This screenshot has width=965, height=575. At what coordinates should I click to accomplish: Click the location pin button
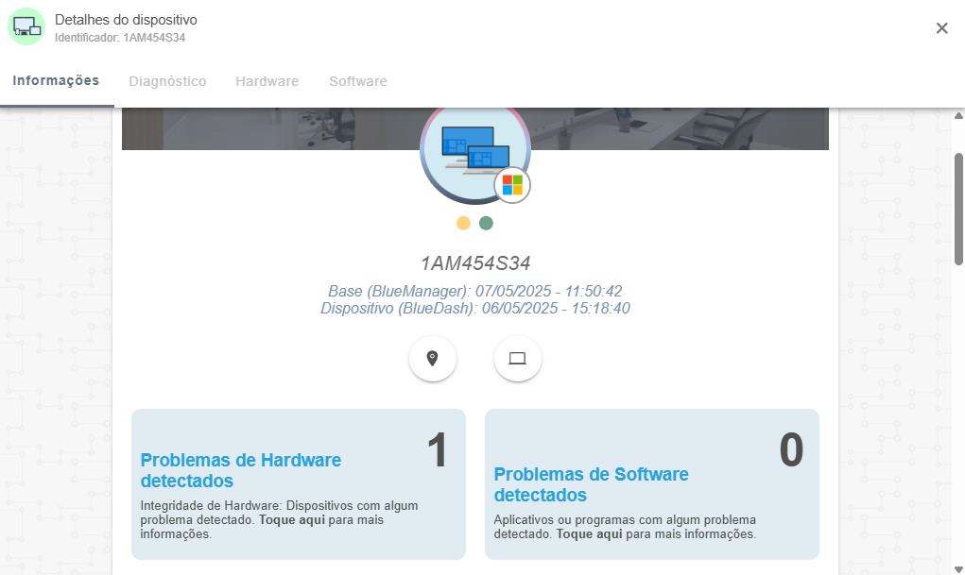433,359
